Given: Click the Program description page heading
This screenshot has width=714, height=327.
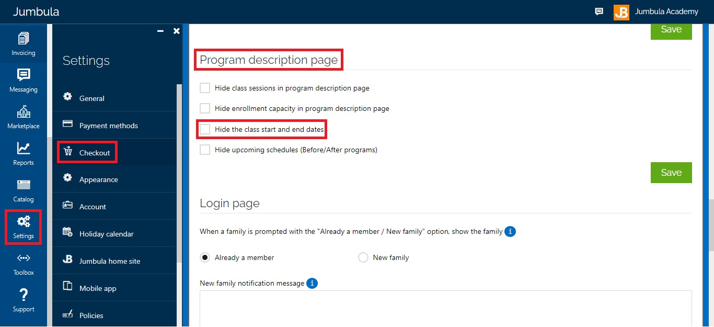Looking at the screenshot, I should (269, 60).
